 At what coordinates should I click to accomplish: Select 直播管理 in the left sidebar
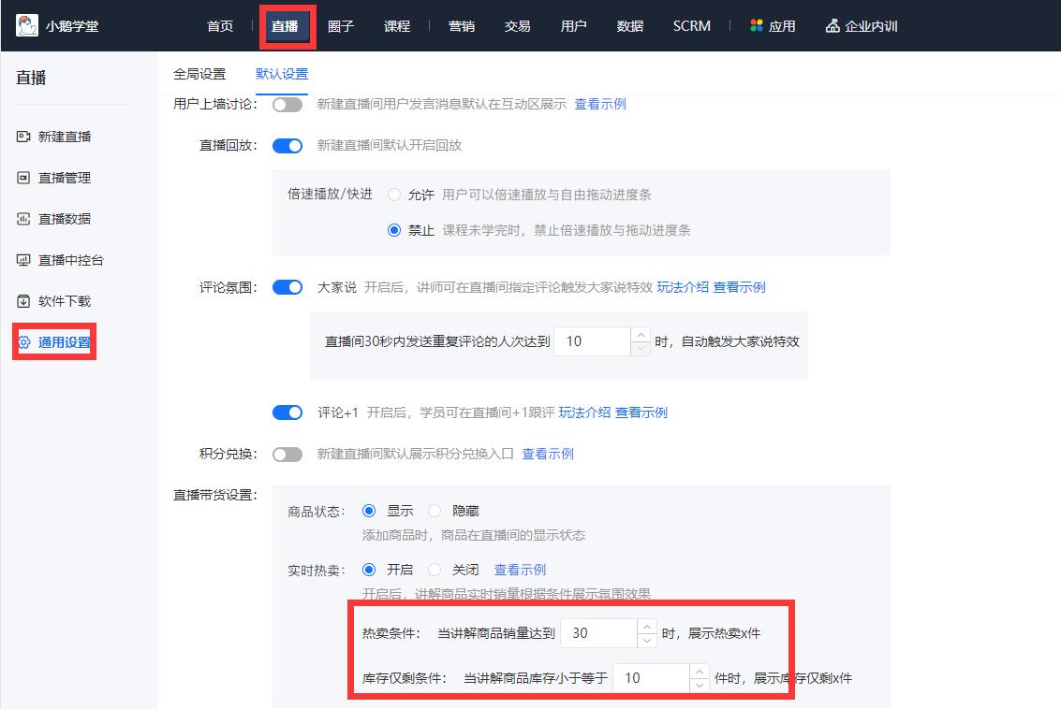pos(66,178)
